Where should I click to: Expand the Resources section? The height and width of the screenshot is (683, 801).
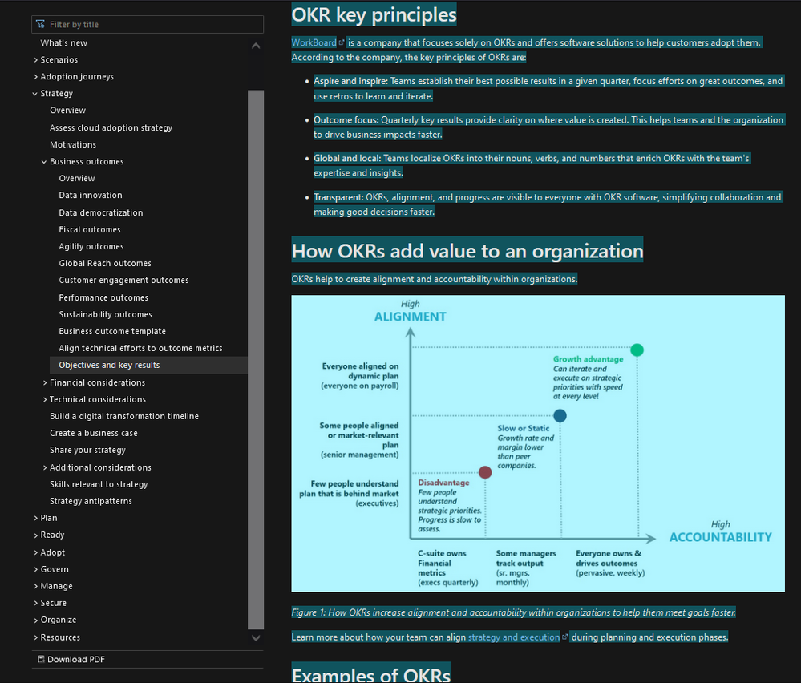tap(36, 637)
